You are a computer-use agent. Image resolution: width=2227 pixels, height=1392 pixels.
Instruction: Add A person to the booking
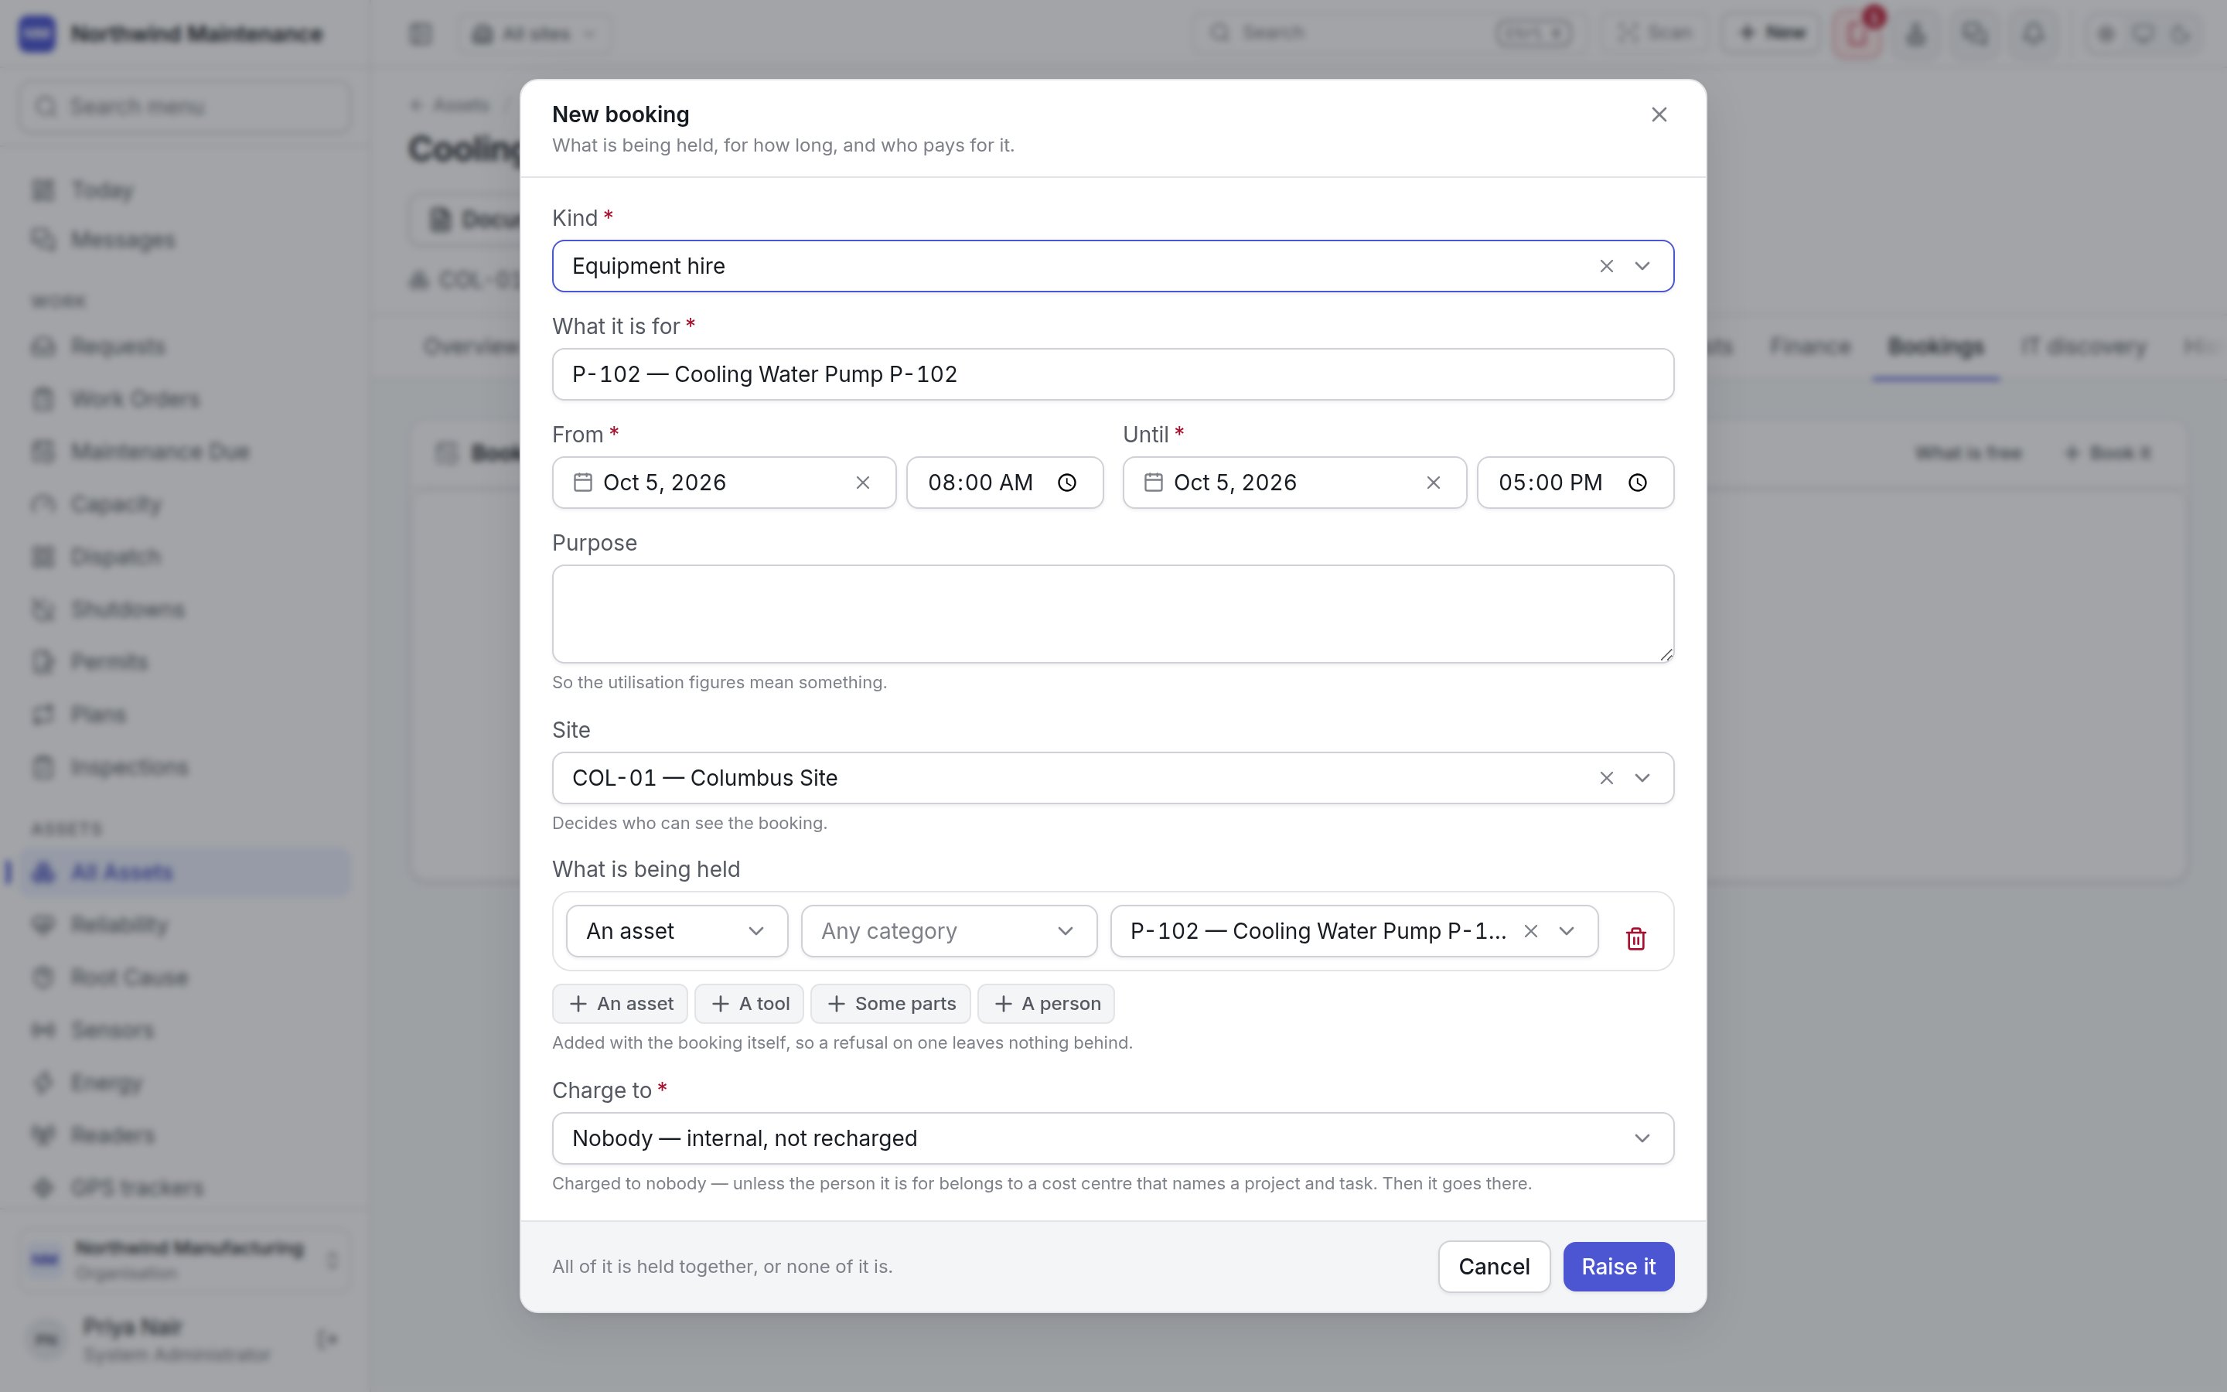(x=1045, y=1004)
